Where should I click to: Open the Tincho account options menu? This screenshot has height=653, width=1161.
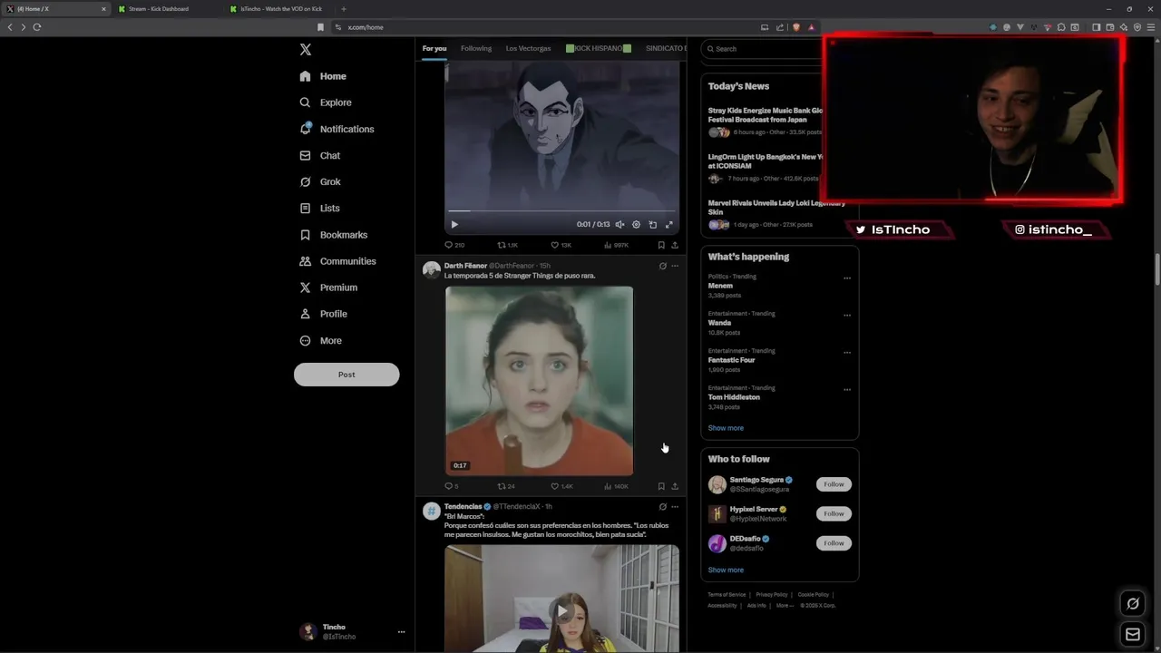(401, 632)
